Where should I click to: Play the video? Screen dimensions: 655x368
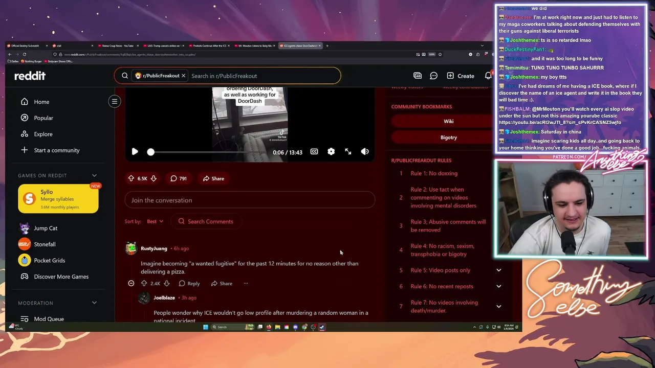coord(135,152)
